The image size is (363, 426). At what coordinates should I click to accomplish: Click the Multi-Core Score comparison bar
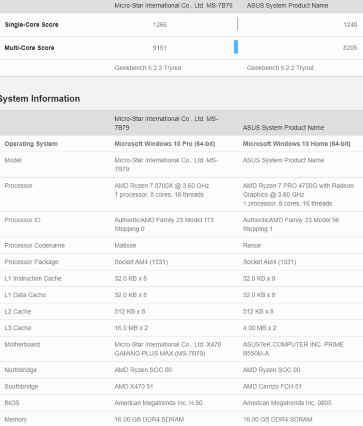pos(236,47)
